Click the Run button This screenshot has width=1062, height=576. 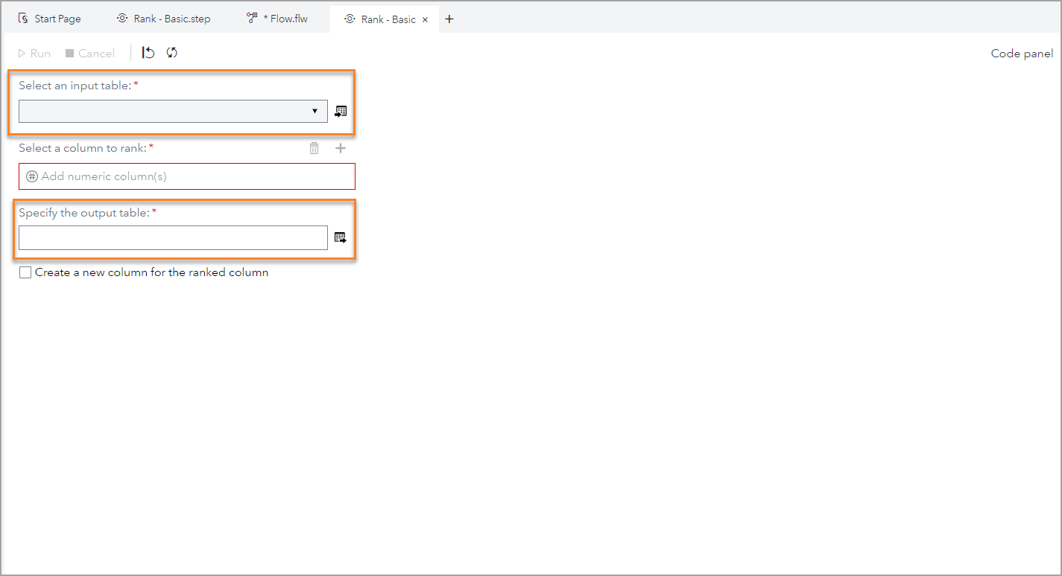pyautogui.click(x=34, y=53)
